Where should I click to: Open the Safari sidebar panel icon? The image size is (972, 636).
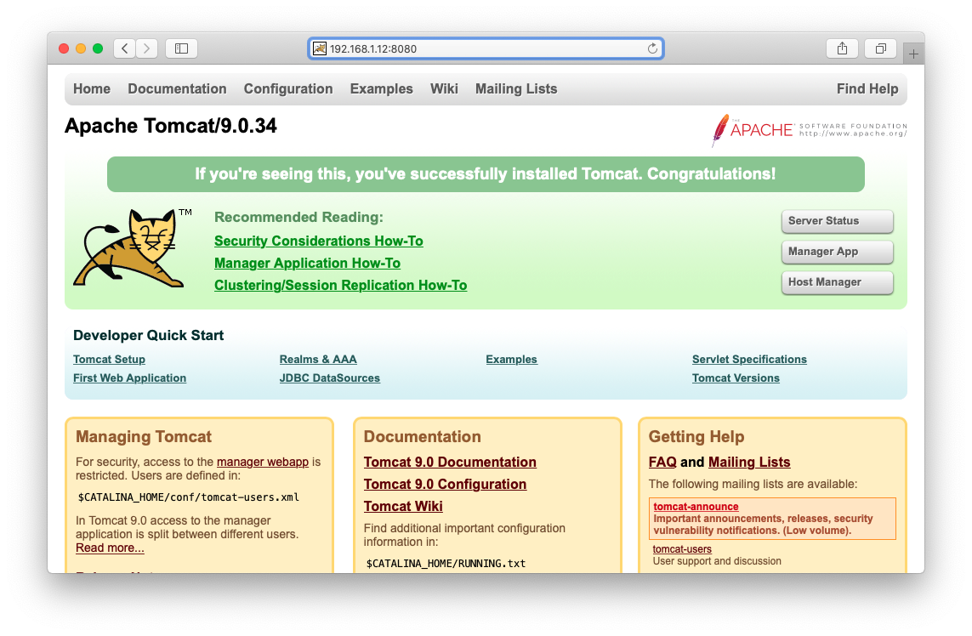tap(180, 48)
